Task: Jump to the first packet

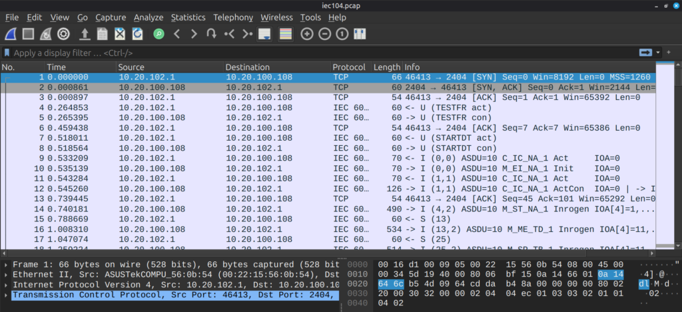Action: coord(229,34)
